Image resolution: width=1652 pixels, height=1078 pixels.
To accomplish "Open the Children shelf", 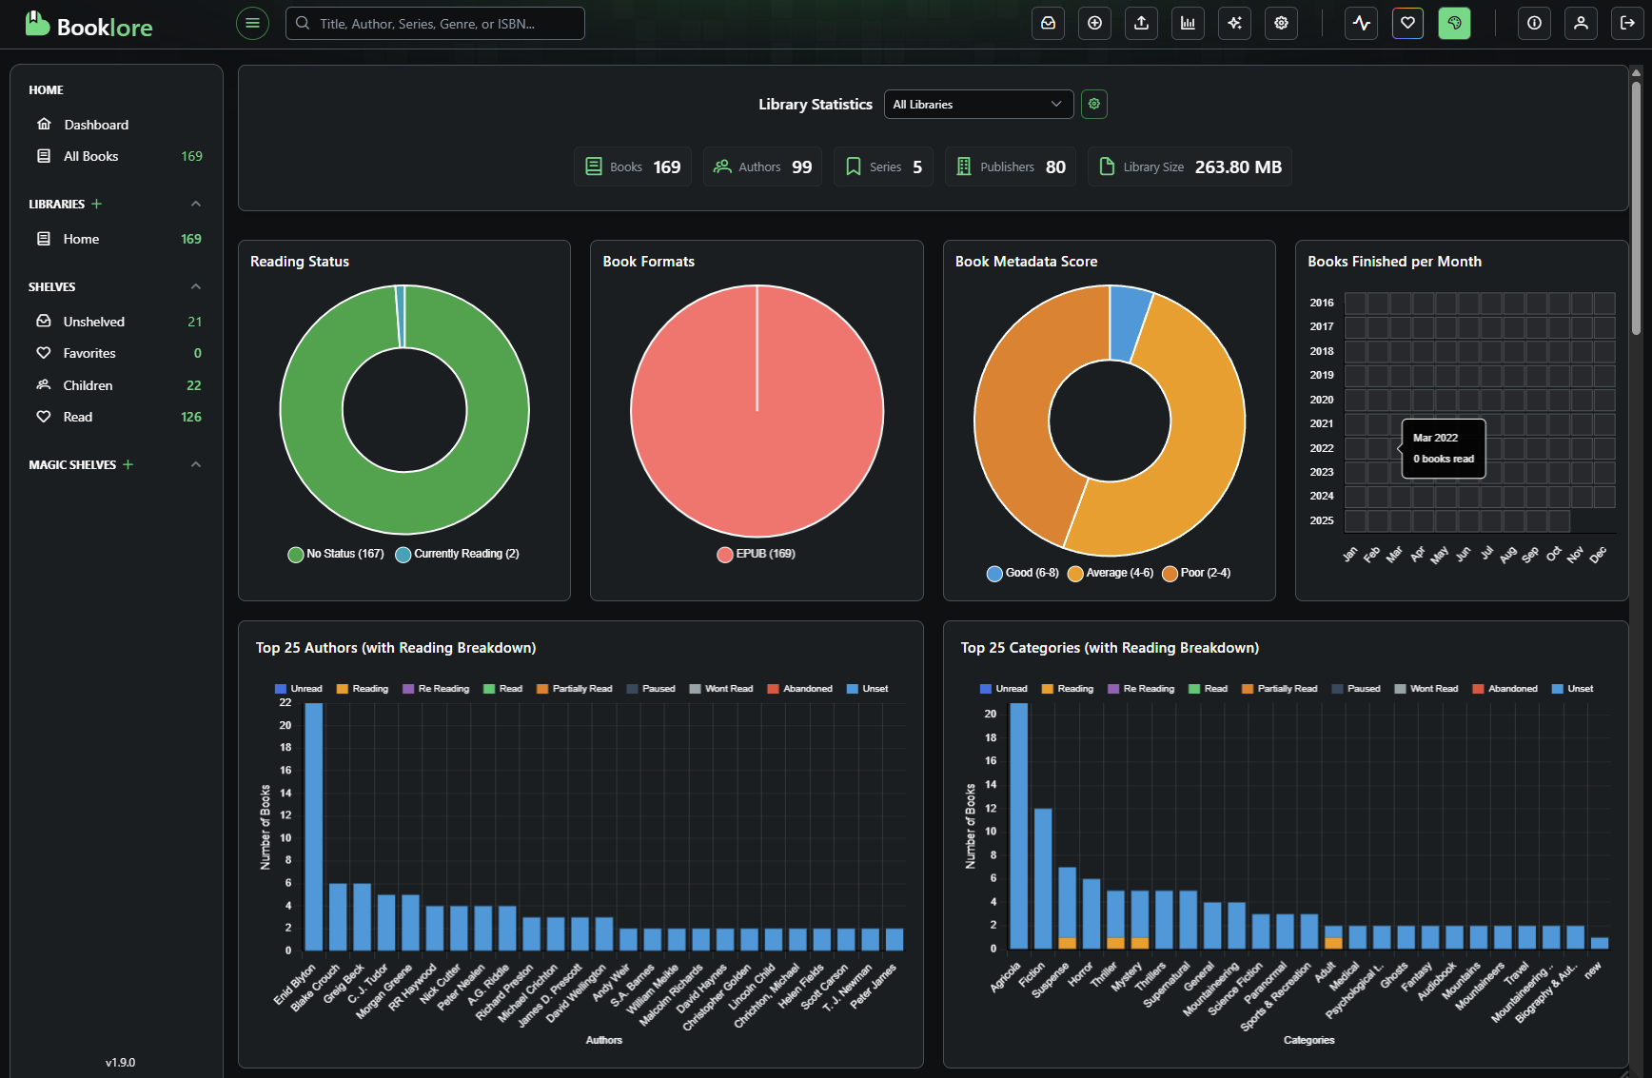I will tap(88, 385).
